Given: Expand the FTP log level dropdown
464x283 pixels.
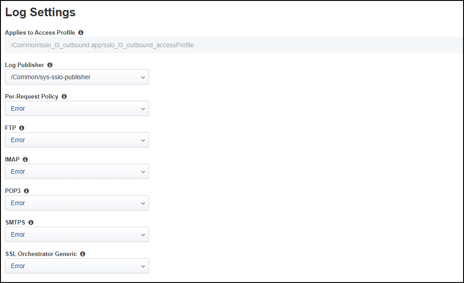Looking at the screenshot, I should pos(77,140).
